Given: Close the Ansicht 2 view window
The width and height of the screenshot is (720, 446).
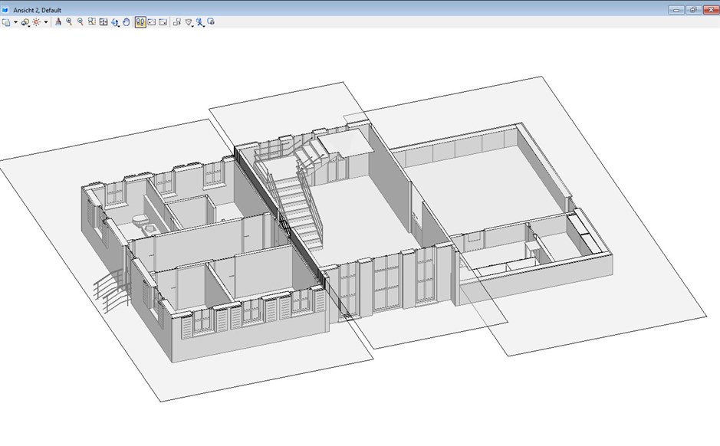Looking at the screenshot, I should (711, 10).
